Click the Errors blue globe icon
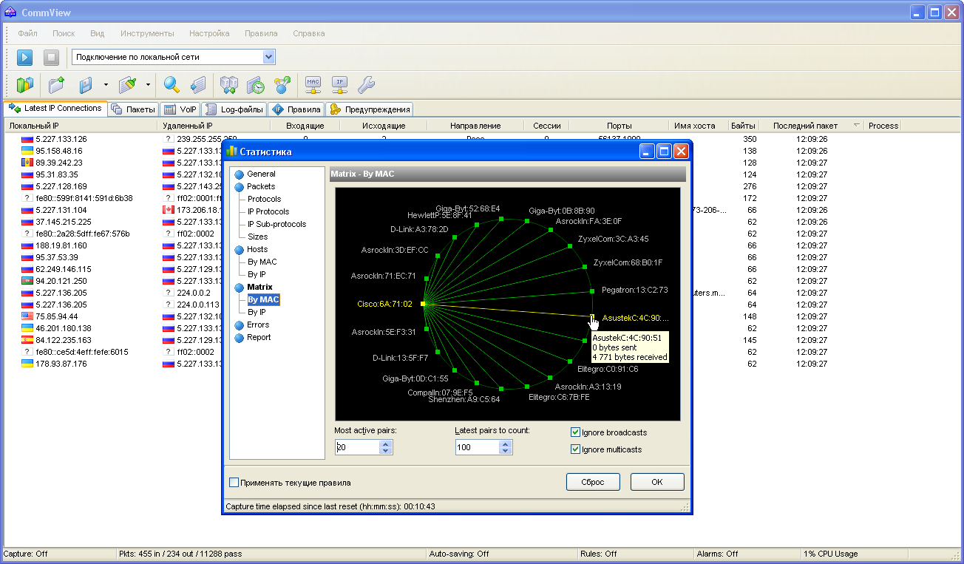This screenshot has height=564, width=964. coord(239,325)
